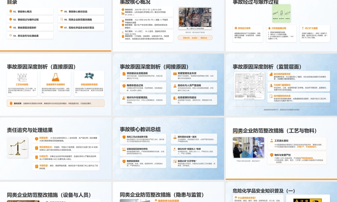Click the icon beside 工艺源头管控

tap(272, 141)
